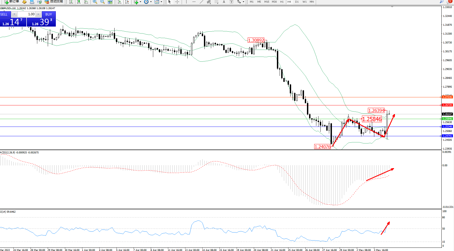Click the lot volume up arrow
The height and width of the screenshot is (251, 454).
(38, 14)
